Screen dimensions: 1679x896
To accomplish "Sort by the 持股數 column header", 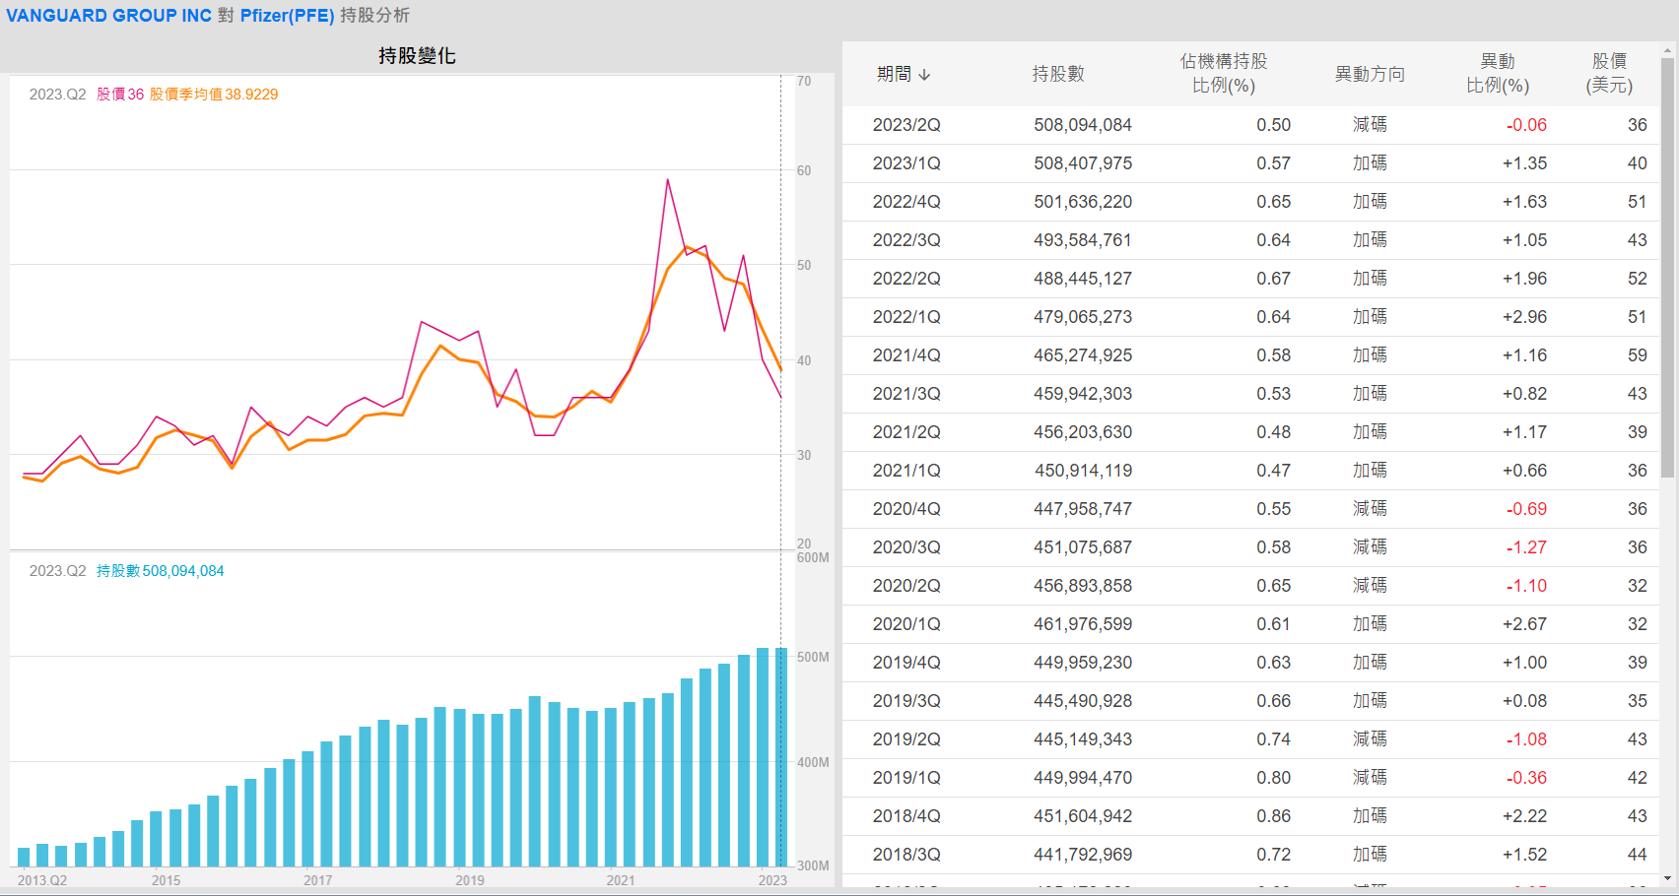I will [x=1057, y=74].
